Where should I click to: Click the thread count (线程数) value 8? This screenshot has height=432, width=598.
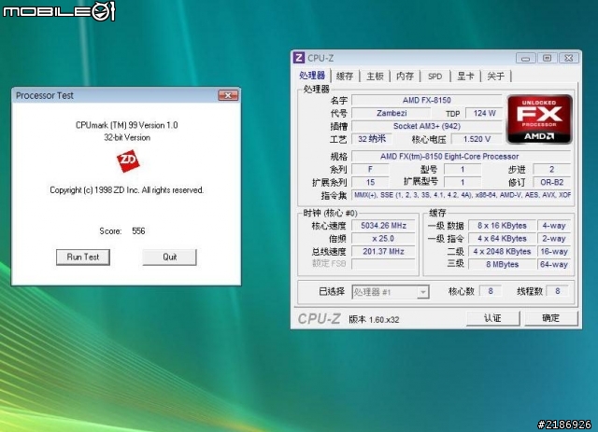click(x=557, y=291)
